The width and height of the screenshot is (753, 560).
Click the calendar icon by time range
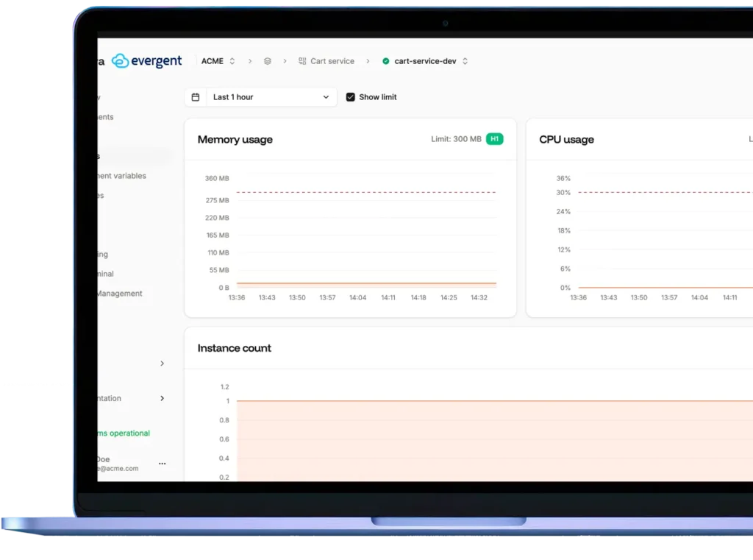(196, 97)
